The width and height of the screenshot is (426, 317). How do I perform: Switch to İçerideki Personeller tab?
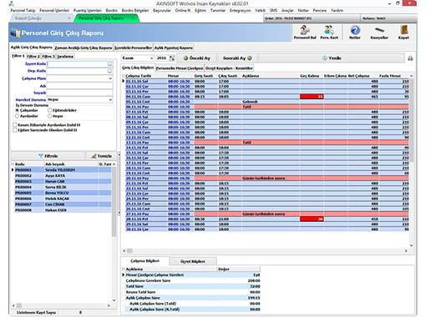pyautogui.click(x=133, y=48)
